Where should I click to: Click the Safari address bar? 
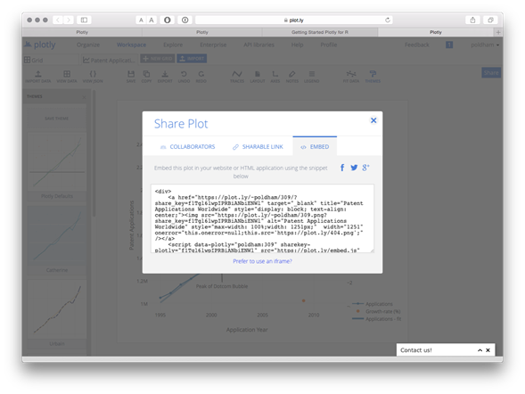click(294, 21)
